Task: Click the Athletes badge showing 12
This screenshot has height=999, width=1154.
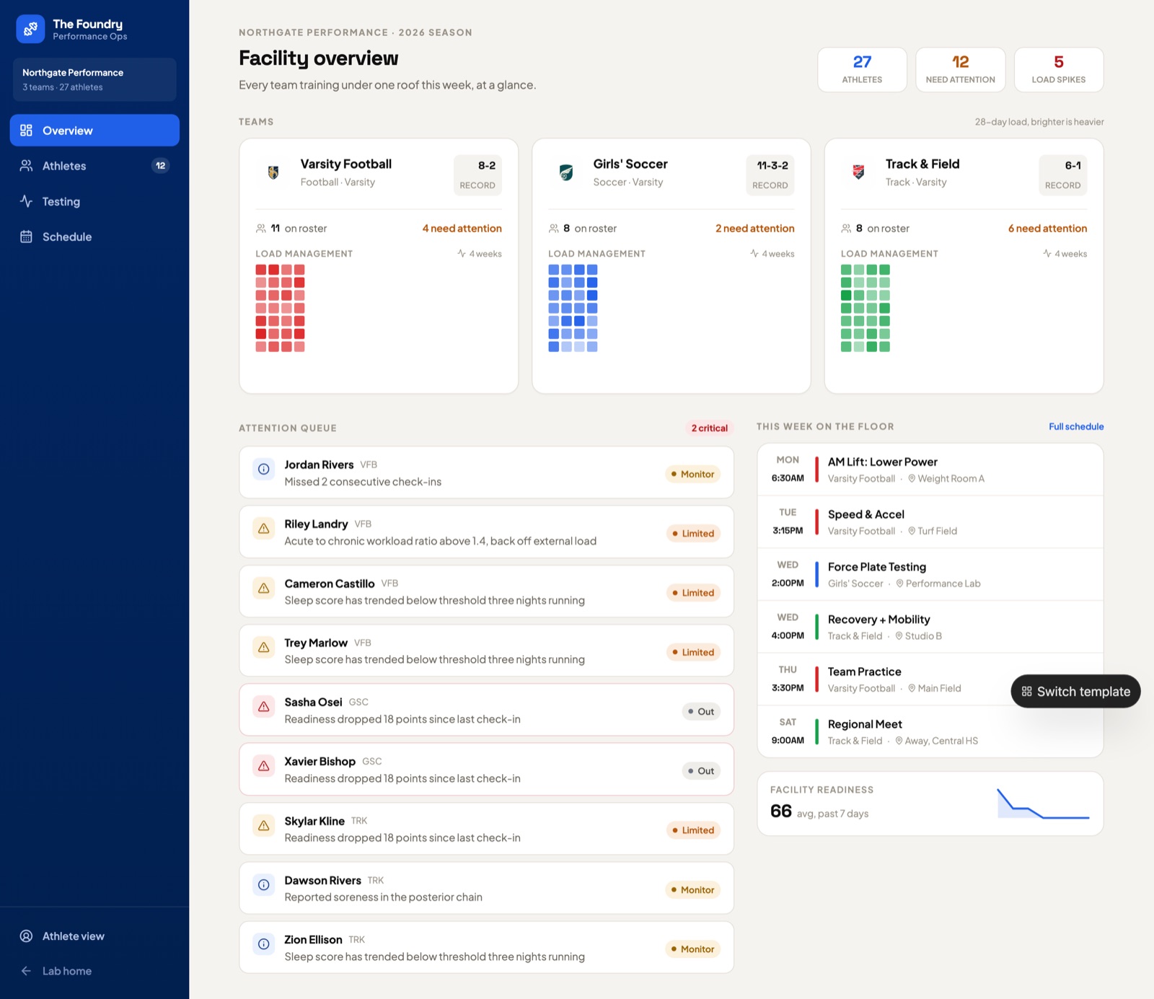Action: tap(161, 166)
